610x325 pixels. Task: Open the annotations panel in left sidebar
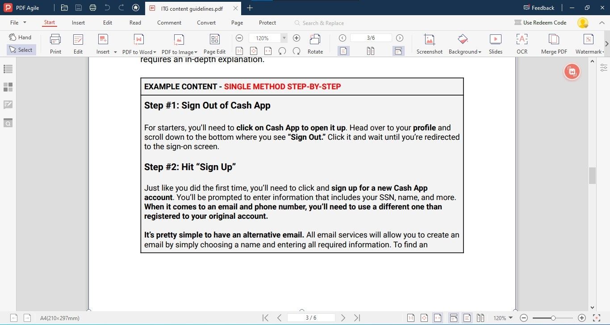(x=8, y=105)
